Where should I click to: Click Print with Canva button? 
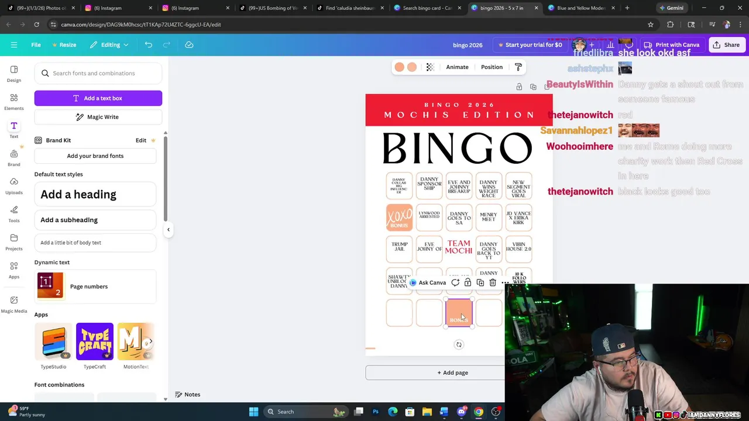[x=672, y=45]
